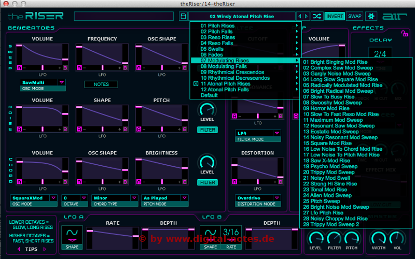Open FILTER MODE LP4 dropdown
The image size is (415, 259).
258,133
